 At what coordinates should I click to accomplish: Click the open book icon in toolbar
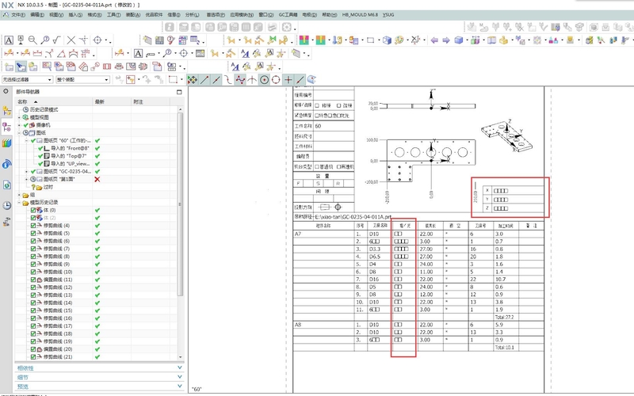(491, 40)
